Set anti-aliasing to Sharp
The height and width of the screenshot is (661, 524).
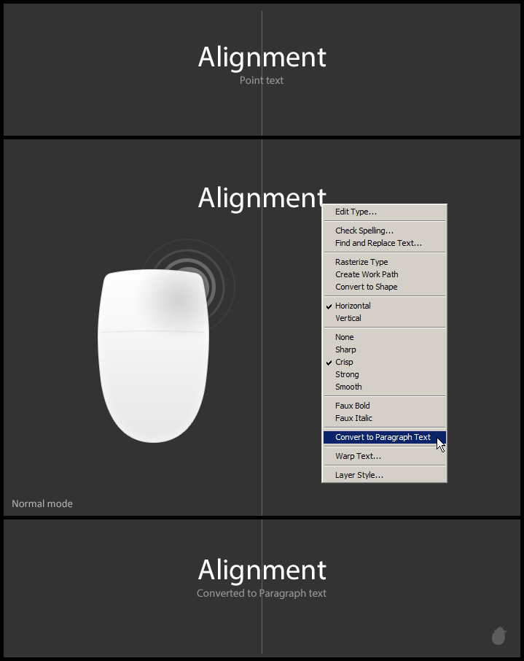click(x=345, y=349)
